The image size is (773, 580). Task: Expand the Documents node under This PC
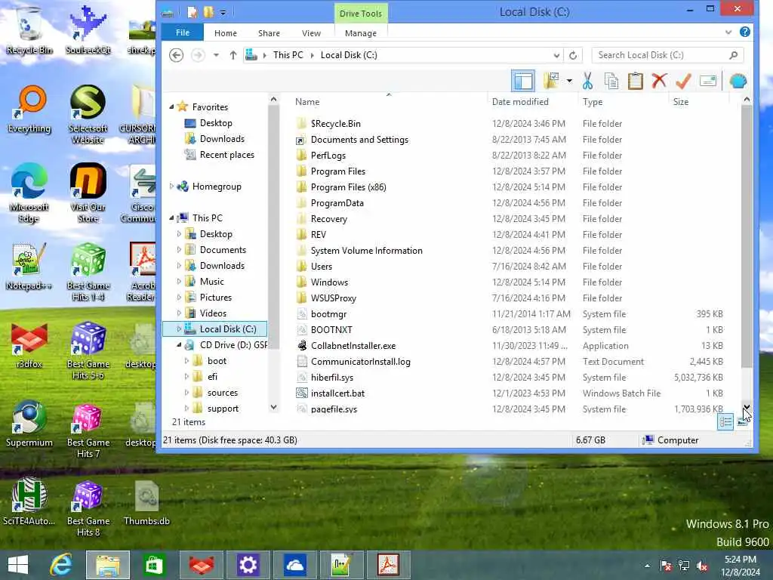179,249
